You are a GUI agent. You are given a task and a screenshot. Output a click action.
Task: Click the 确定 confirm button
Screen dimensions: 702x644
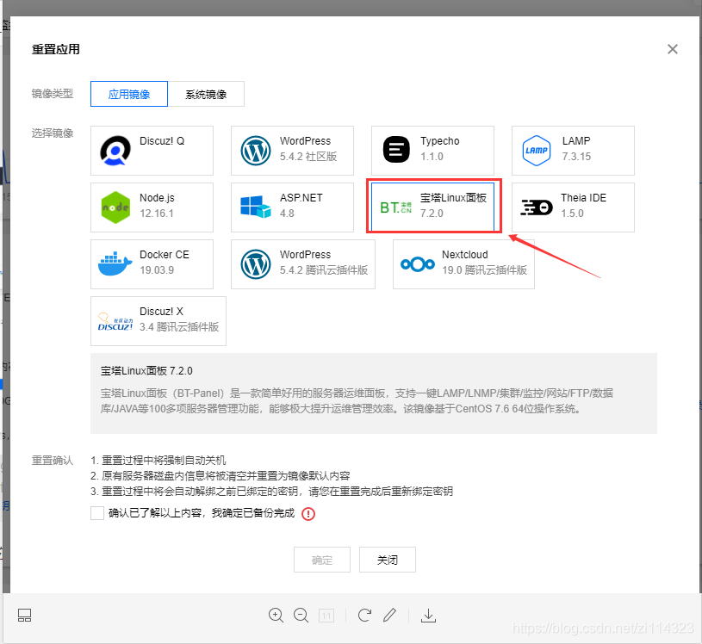(x=321, y=559)
